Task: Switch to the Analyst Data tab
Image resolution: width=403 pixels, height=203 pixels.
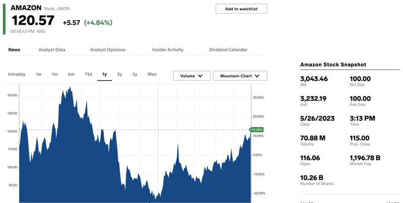Action: point(52,49)
